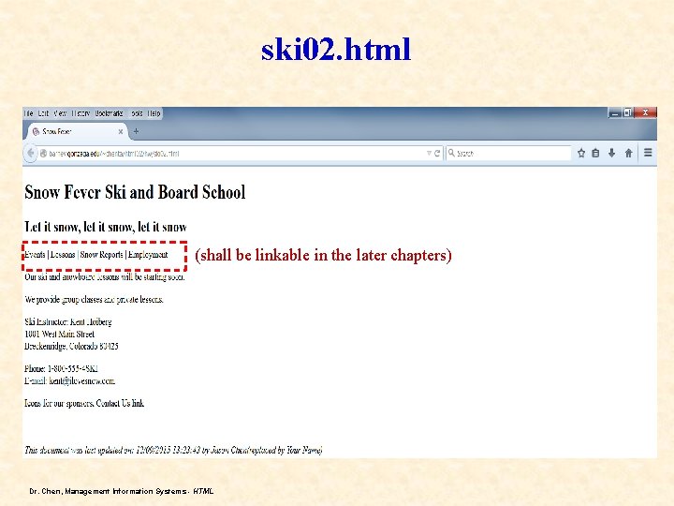Screen dimensions: 674x506
Task: Close the browser window with red X
Action: (645, 112)
